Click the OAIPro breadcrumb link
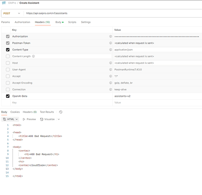202x195 pixels. point(12,3)
